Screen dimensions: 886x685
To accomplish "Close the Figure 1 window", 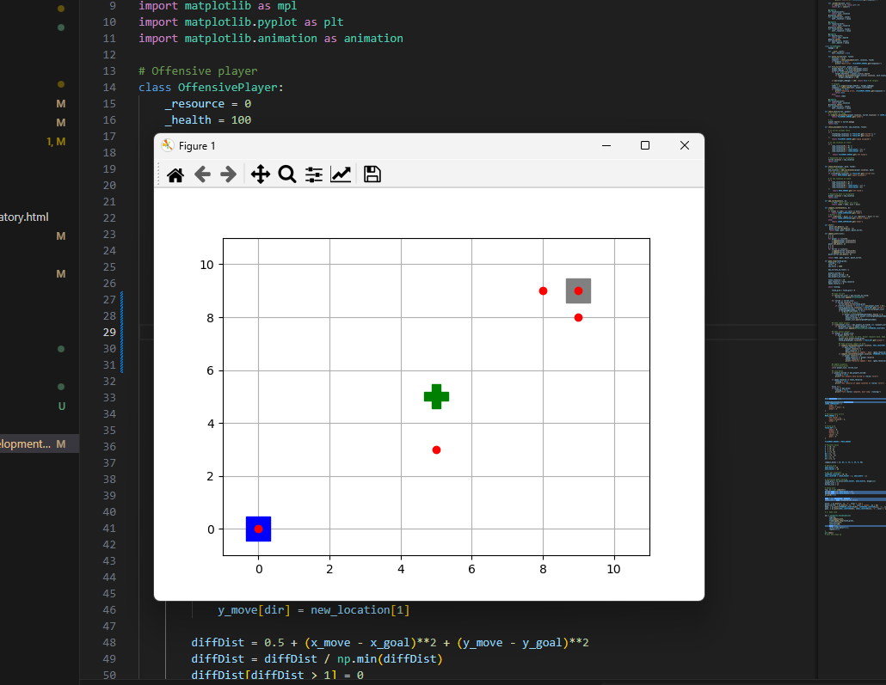I will pos(685,146).
